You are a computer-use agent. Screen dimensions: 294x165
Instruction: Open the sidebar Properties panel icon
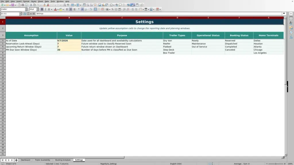pos(291,18)
